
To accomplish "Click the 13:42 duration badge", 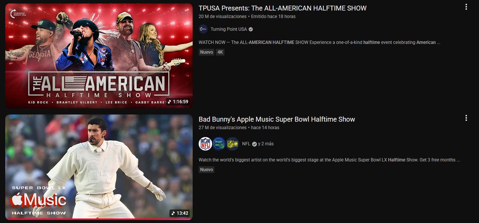I will point(179,213).
